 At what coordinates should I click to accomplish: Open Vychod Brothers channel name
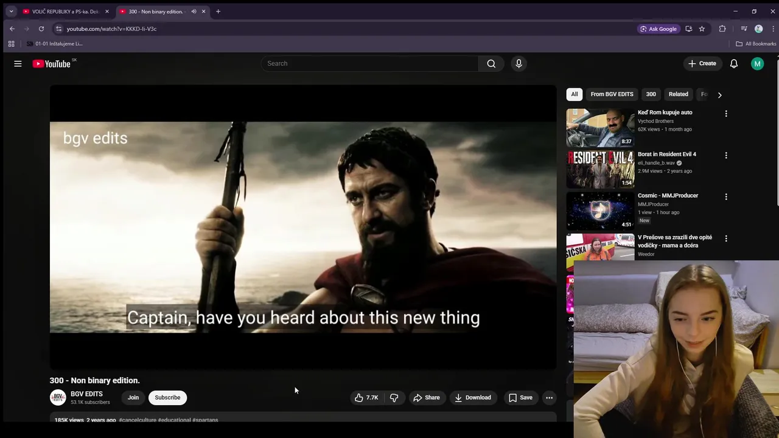(x=655, y=121)
